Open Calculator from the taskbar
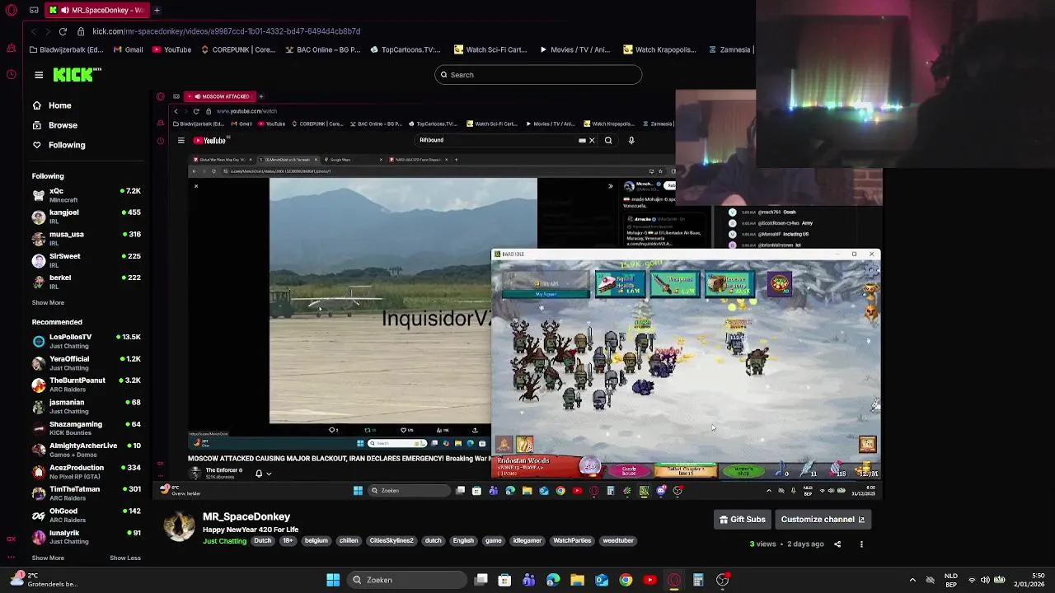The height and width of the screenshot is (593, 1055). (x=698, y=580)
